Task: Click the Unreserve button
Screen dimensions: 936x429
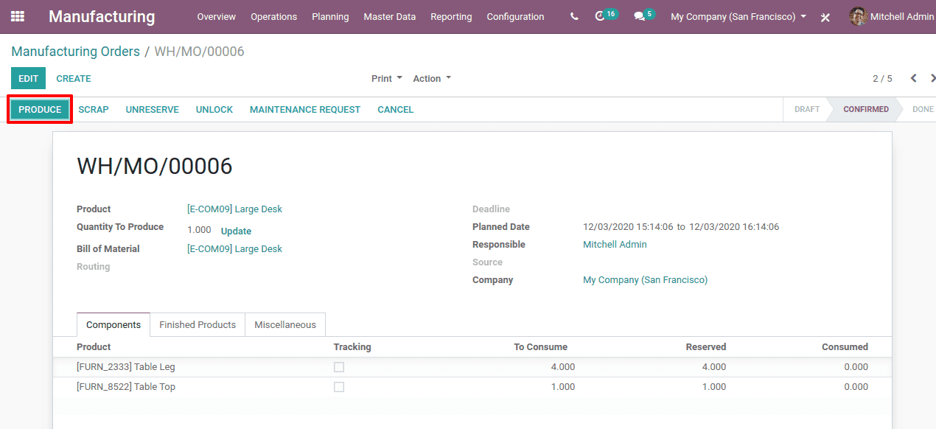Action: tap(153, 109)
